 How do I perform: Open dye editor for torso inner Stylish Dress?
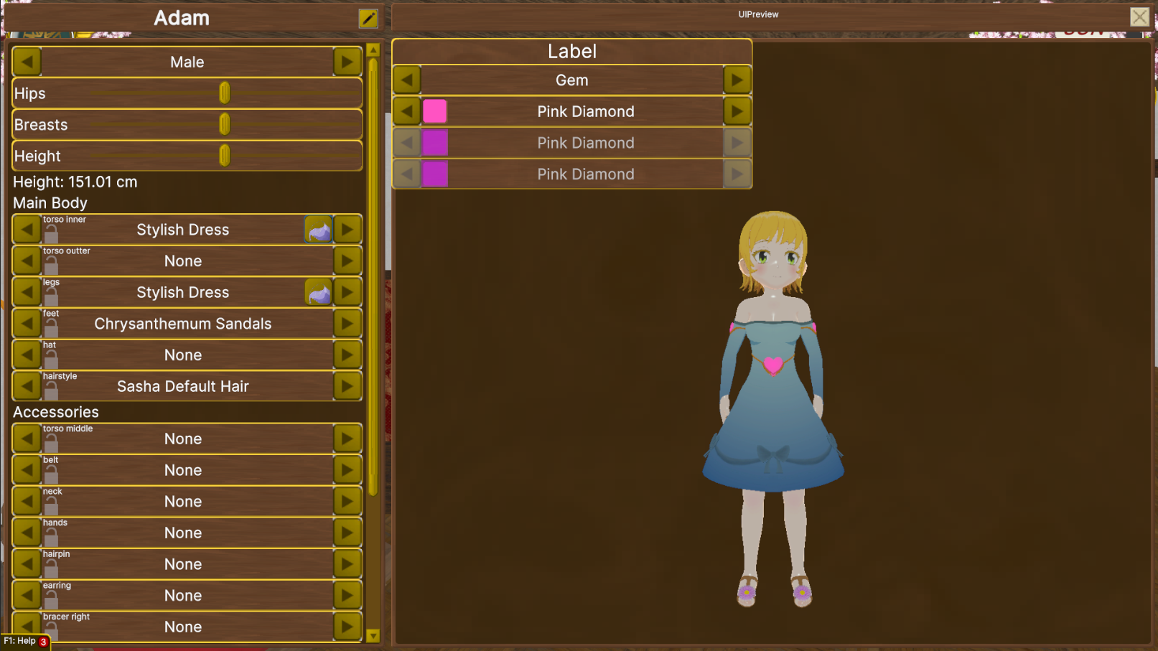[x=319, y=230]
